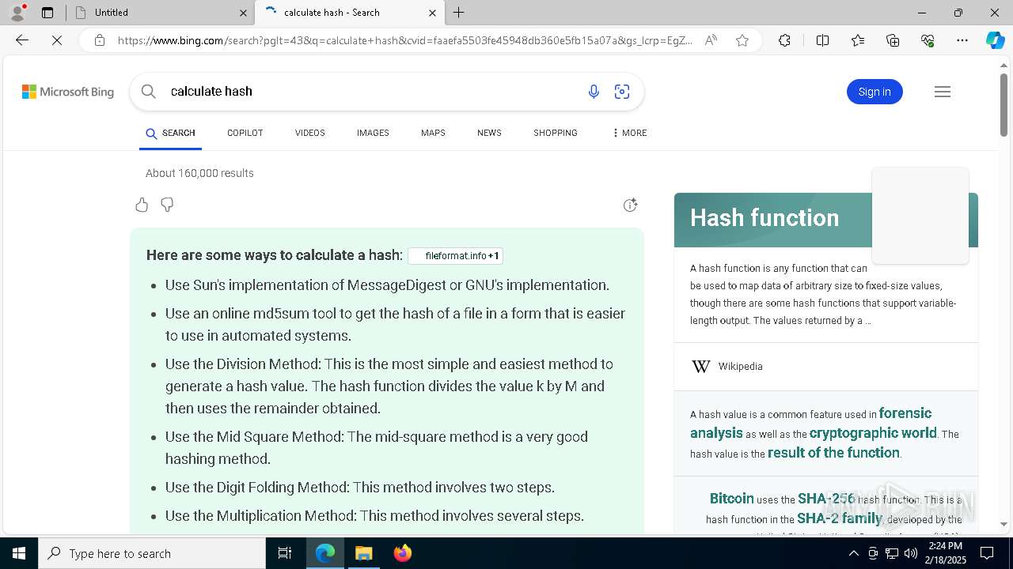Screen dimensions: 1013x569
Task: Switch to IMAGES tab
Action: (x=373, y=133)
